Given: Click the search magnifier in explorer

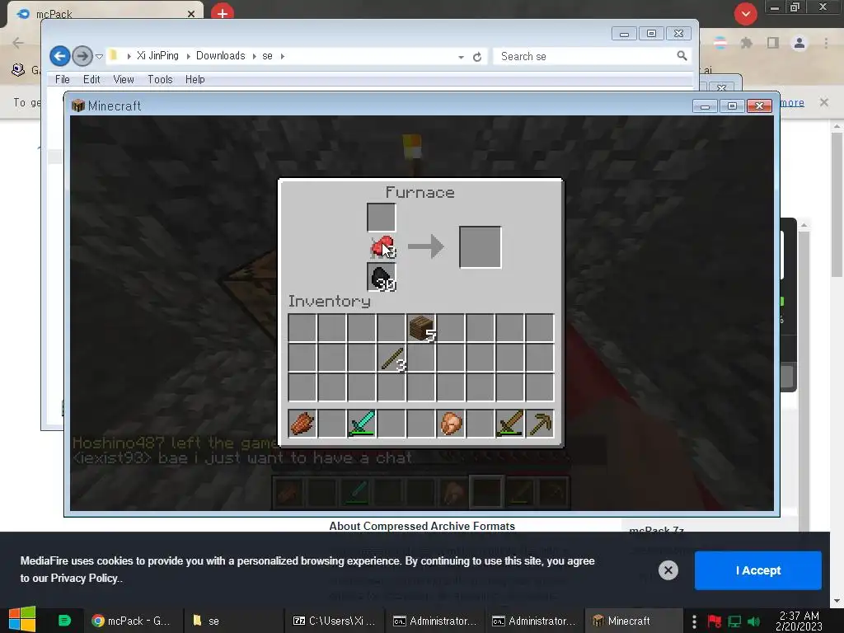Looking at the screenshot, I should click(x=682, y=56).
